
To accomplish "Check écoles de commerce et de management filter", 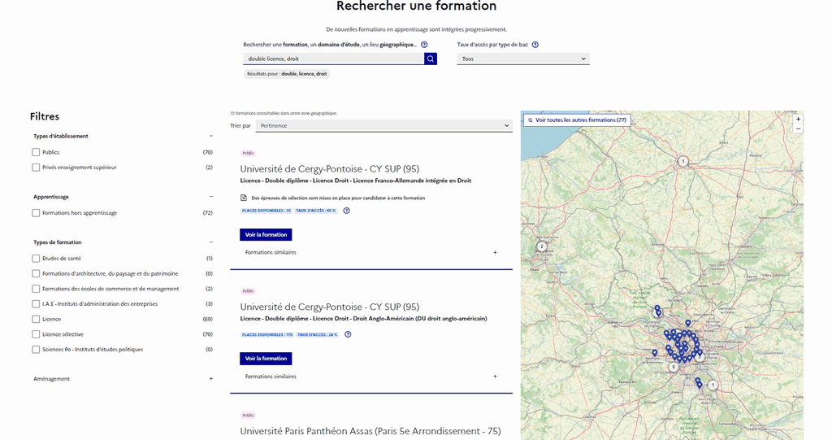I will (36, 289).
